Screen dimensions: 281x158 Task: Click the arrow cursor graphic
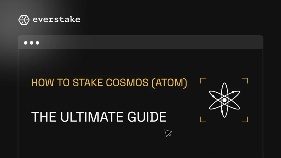[x=168, y=133]
